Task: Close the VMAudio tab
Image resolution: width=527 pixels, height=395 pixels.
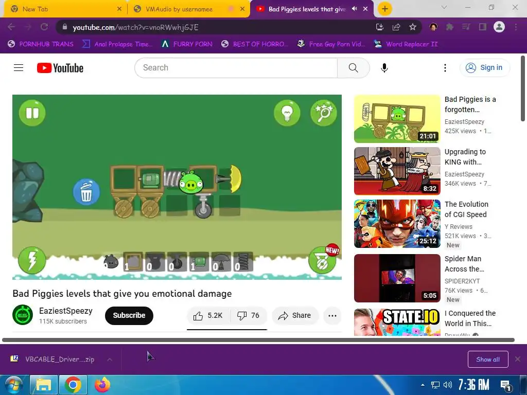Action: 242,9
